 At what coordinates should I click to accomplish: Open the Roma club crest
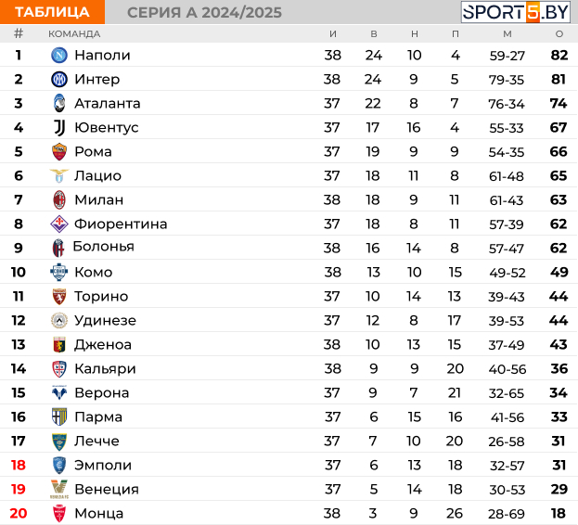pos(59,151)
